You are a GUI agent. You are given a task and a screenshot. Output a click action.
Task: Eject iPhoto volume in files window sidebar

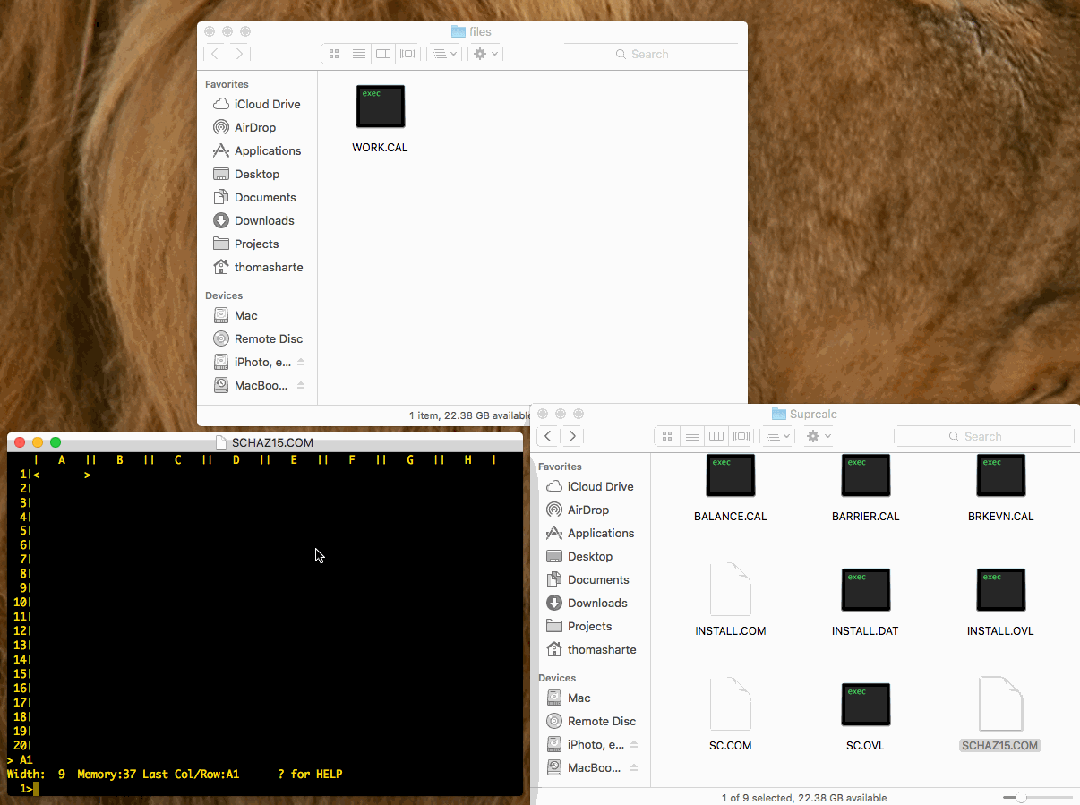click(301, 362)
